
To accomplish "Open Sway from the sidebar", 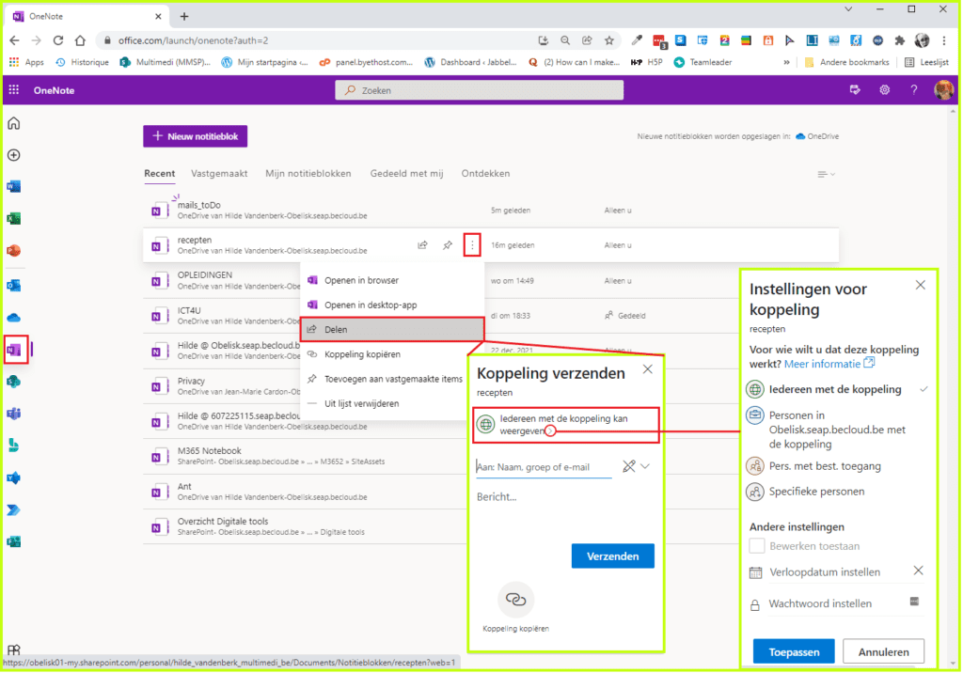I will pyautogui.click(x=13, y=446).
